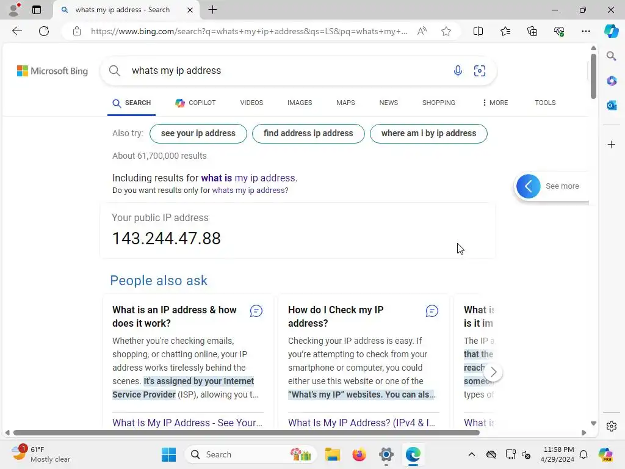Expand the MORE menu

[x=494, y=103]
